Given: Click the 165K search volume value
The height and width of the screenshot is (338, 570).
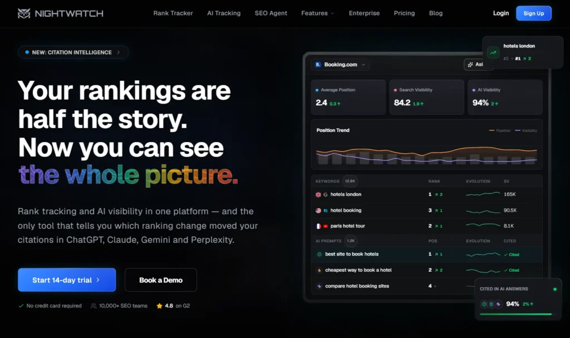Looking at the screenshot, I should coord(510,194).
